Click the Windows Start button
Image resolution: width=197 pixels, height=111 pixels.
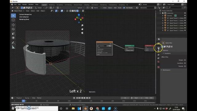point(13,109)
